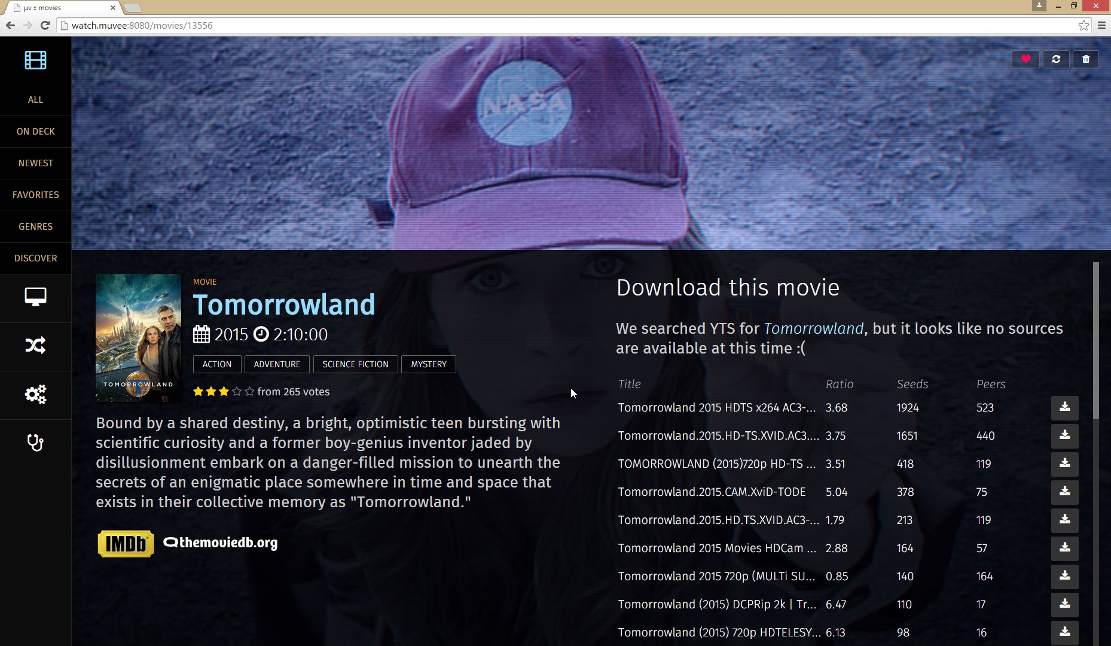Click the Tomorrowland movie title heading
Viewport: 1111px width, 646px height.
click(x=284, y=305)
